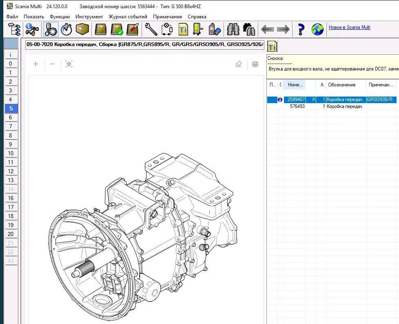Screen dimensions: 399x324
Task: Open the stopwatch standard times icon
Action: (x=66, y=29)
